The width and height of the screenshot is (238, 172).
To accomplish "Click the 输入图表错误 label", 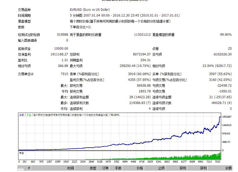I will pos(27,40).
